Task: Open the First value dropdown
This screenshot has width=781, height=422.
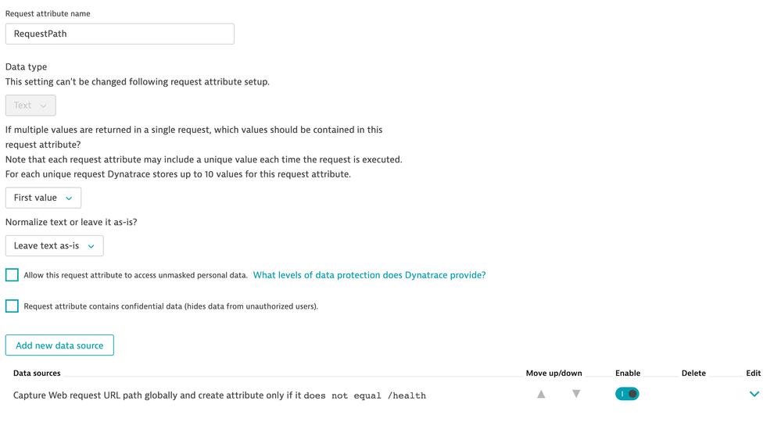Action: [43, 198]
